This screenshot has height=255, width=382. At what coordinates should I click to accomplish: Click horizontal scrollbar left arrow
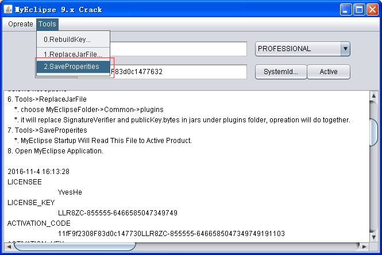[x=9, y=246]
